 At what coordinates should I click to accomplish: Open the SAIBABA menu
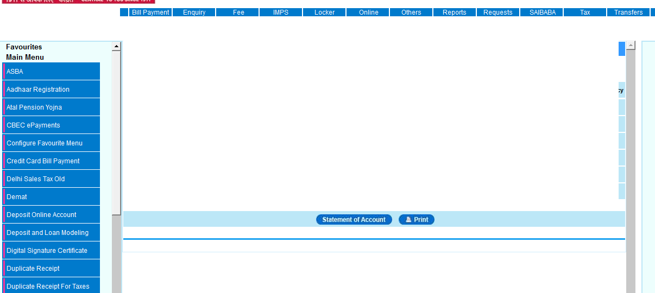point(542,12)
